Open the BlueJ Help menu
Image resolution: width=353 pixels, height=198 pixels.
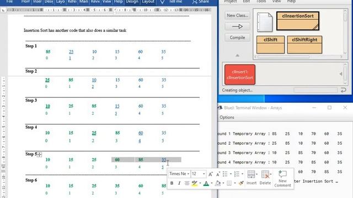(291, 1)
